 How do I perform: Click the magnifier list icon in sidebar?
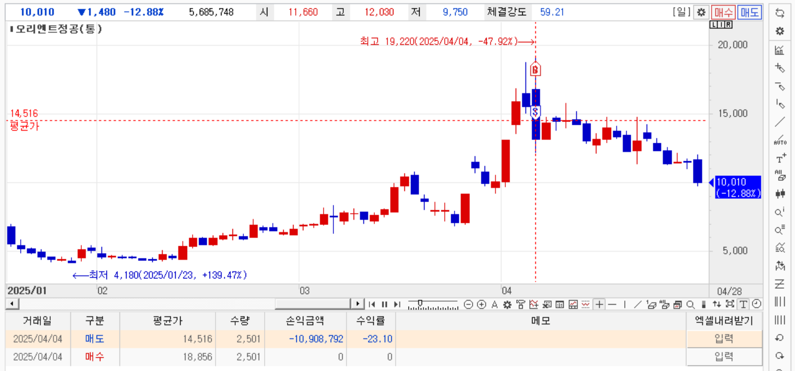tap(780, 229)
